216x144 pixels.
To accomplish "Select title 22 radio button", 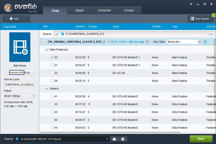I will pyautogui.click(x=52, y=73).
